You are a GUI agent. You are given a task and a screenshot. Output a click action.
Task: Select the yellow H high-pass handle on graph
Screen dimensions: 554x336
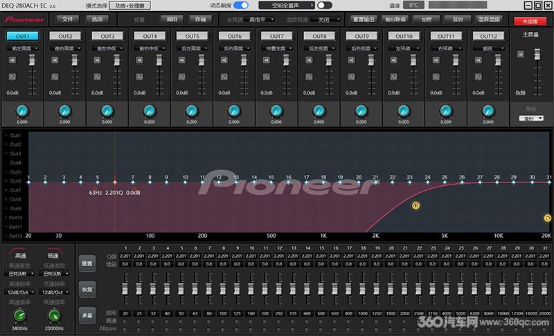(x=416, y=205)
